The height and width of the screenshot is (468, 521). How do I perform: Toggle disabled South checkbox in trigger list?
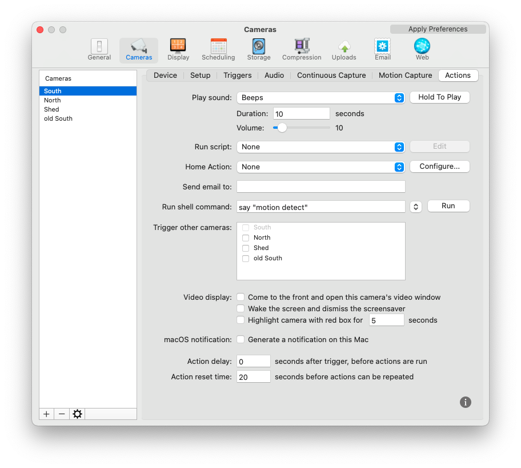pyautogui.click(x=246, y=227)
